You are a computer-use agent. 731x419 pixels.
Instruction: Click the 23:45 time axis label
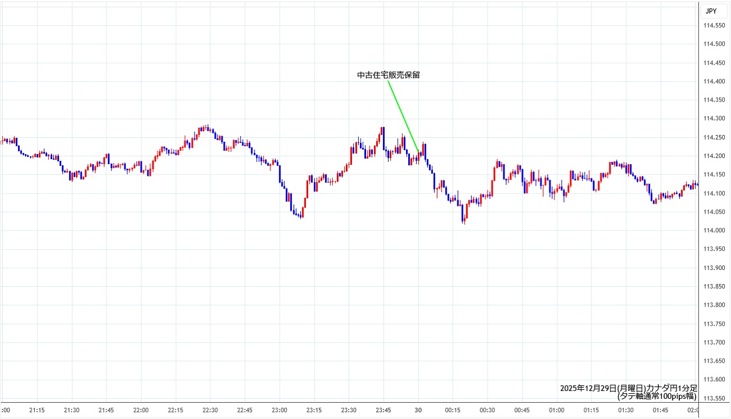tap(383, 411)
